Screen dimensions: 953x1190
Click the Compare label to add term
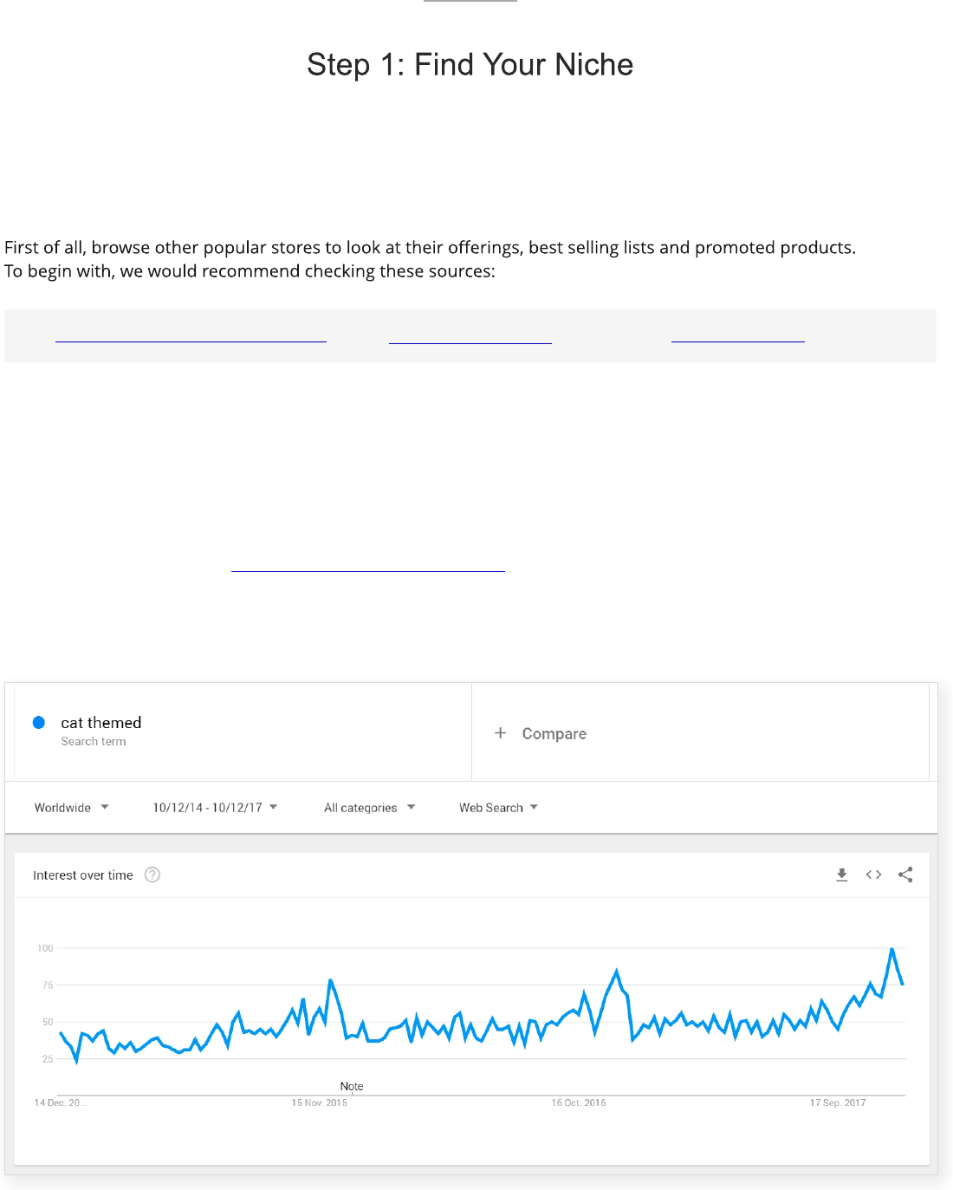[554, 733]
